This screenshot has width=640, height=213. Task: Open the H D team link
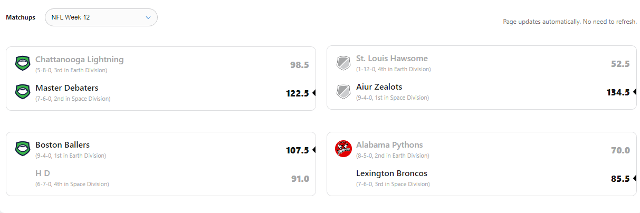[42, 173]
